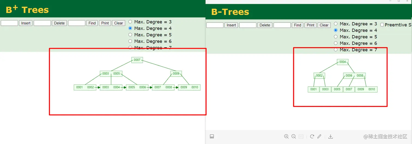Click leaf node 0001 in the B-tree

pos(314,89)
